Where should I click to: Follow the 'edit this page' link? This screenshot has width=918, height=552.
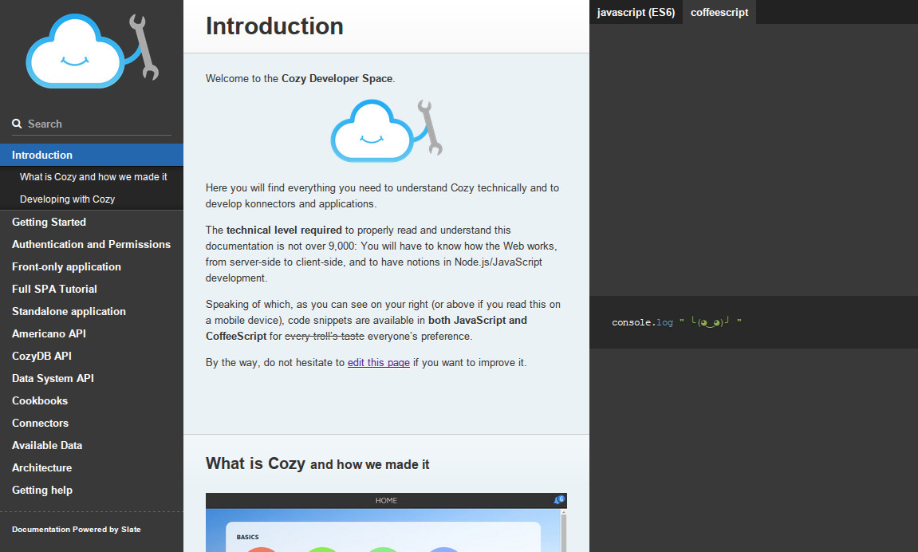(x=378, y=362)
